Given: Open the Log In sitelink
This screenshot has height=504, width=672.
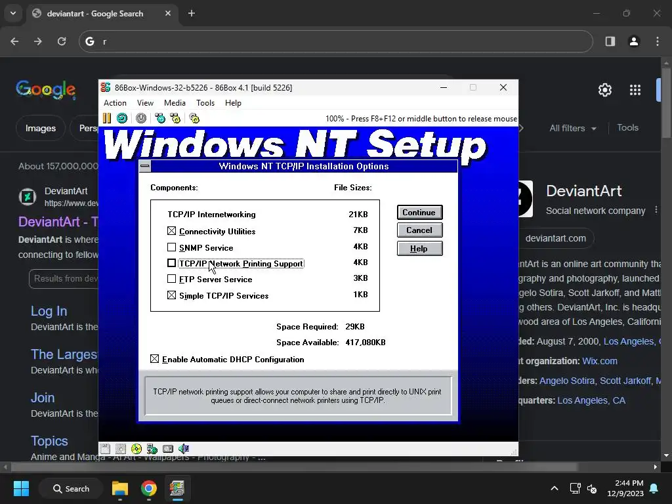Looking at the screenshot, I should click(x=49, y=311).
